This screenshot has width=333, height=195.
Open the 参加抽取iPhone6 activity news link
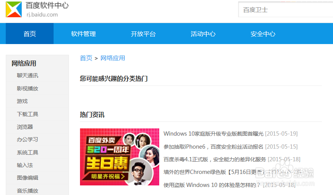214,147
